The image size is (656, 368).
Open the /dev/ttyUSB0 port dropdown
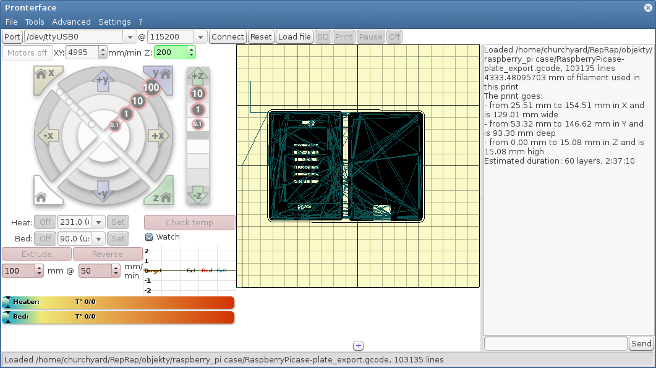pos(129,37)
